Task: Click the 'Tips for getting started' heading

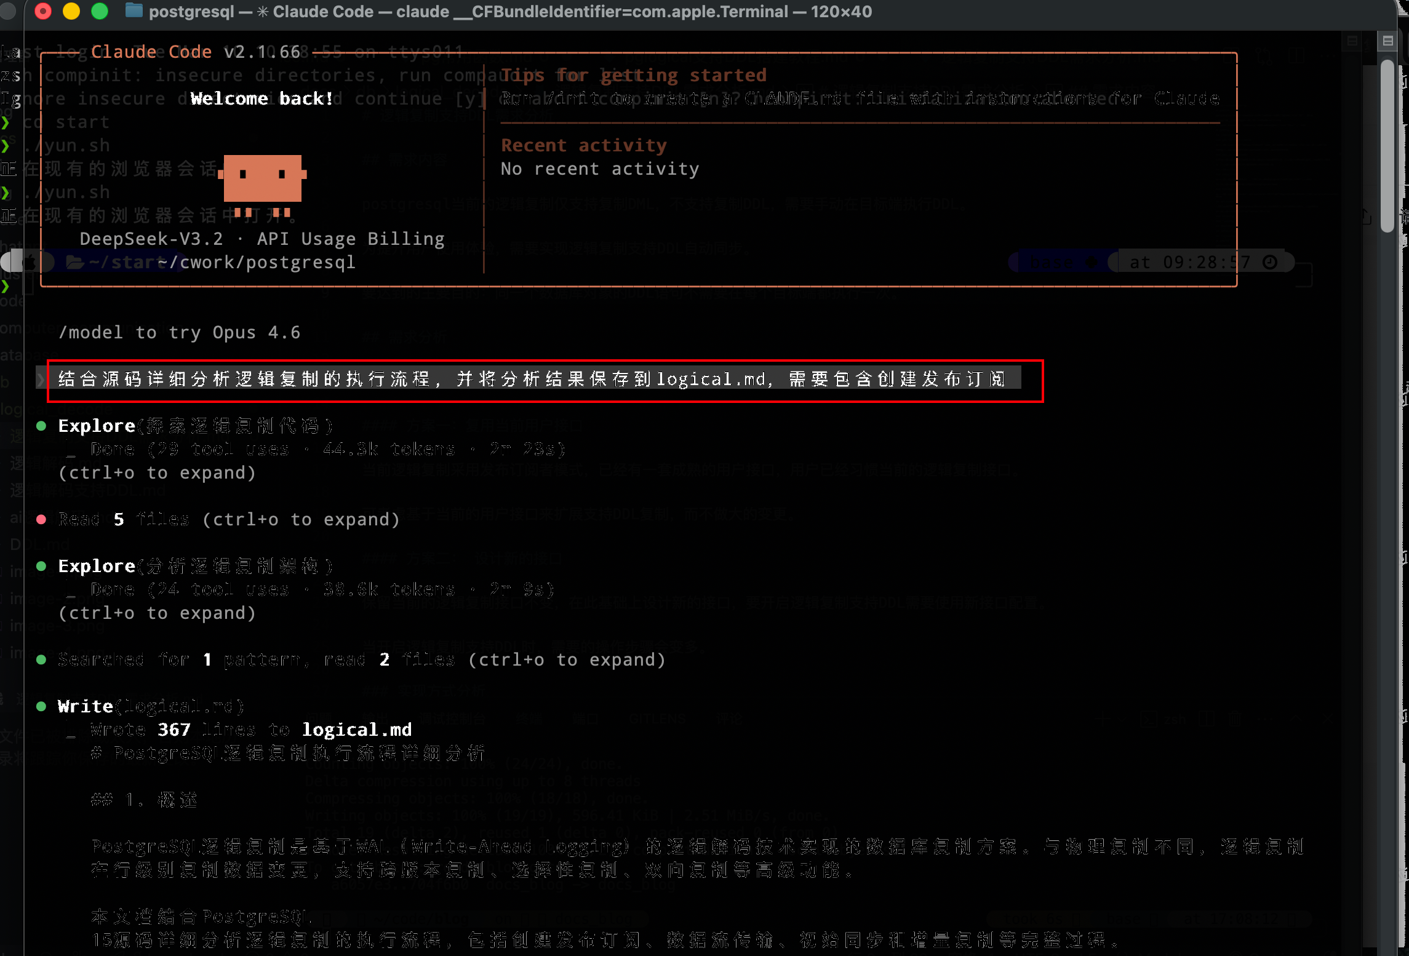Action: (634, 75)
